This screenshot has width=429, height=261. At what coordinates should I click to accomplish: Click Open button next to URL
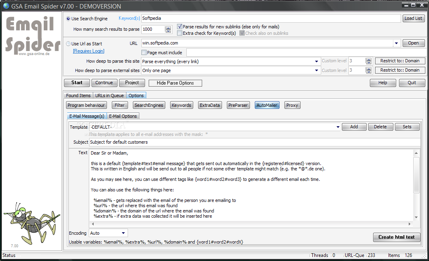tap(414, 43)
